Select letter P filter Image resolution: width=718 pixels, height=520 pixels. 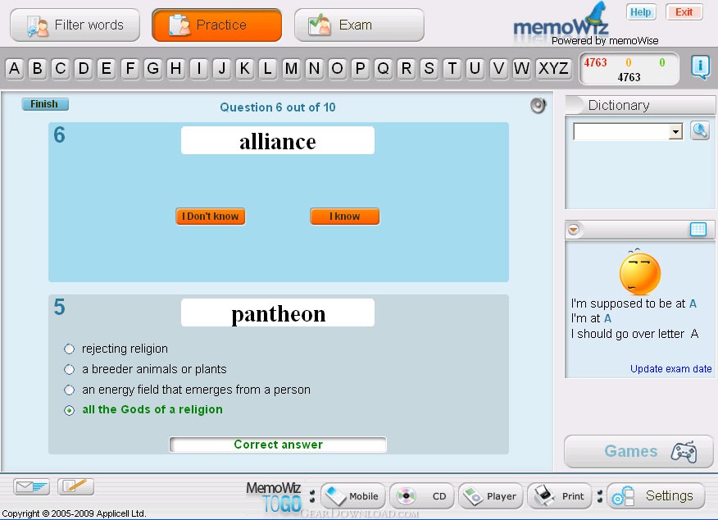(x=361, y=68)
